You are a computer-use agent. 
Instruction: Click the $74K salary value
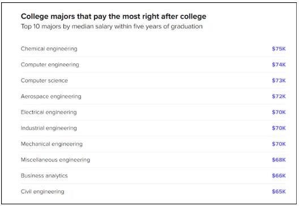point(279,65)
